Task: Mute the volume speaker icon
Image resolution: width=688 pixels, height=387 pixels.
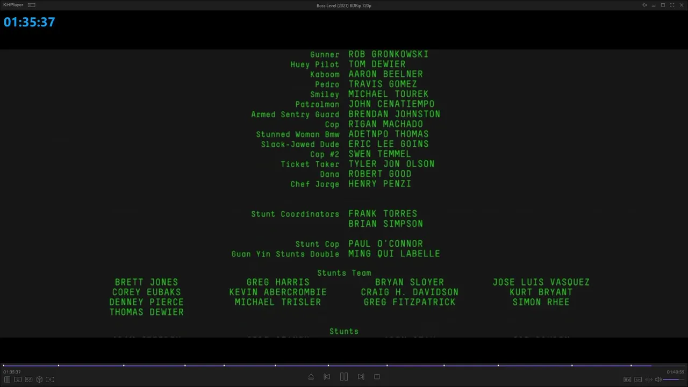Action: (658, 379)
